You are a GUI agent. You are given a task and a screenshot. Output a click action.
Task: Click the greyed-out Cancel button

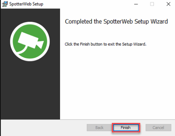(158, 128)
